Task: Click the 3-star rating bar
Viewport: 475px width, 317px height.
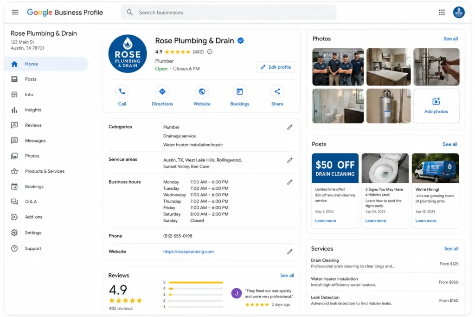Action: (196, 295)
